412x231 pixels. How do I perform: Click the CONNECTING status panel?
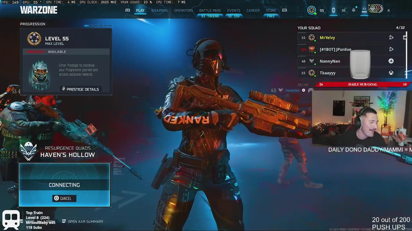tap(64, 185)
